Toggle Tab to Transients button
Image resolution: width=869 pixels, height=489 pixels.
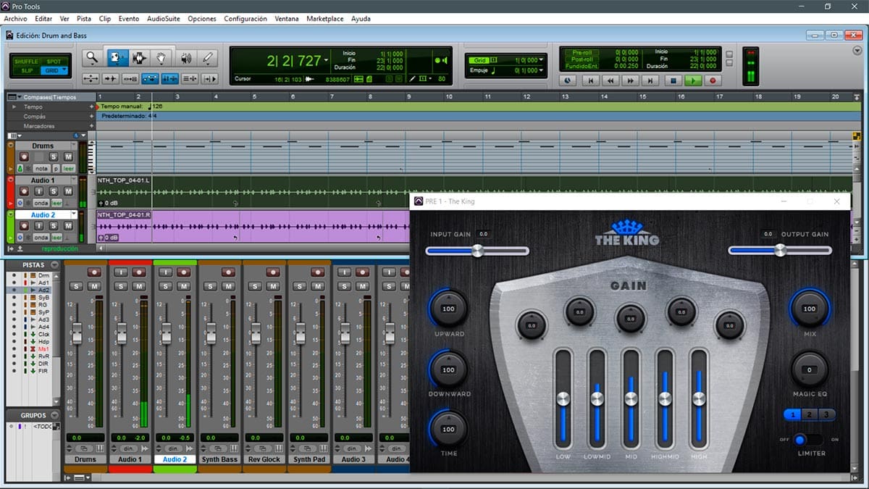pos(111,78)
